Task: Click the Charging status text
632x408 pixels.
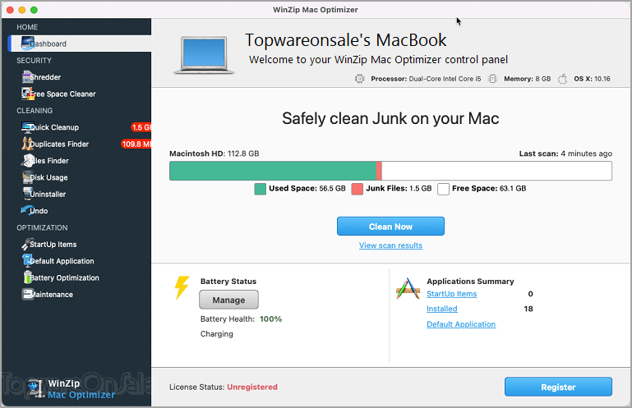Action: [216, 334]
